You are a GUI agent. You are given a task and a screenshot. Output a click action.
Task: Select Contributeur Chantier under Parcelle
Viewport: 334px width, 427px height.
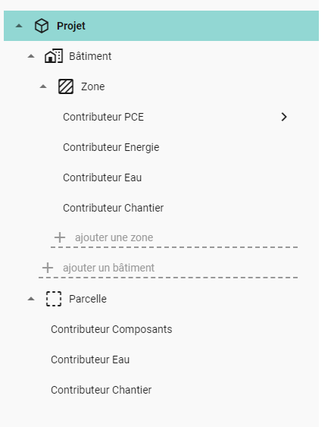tap(101, 390)
